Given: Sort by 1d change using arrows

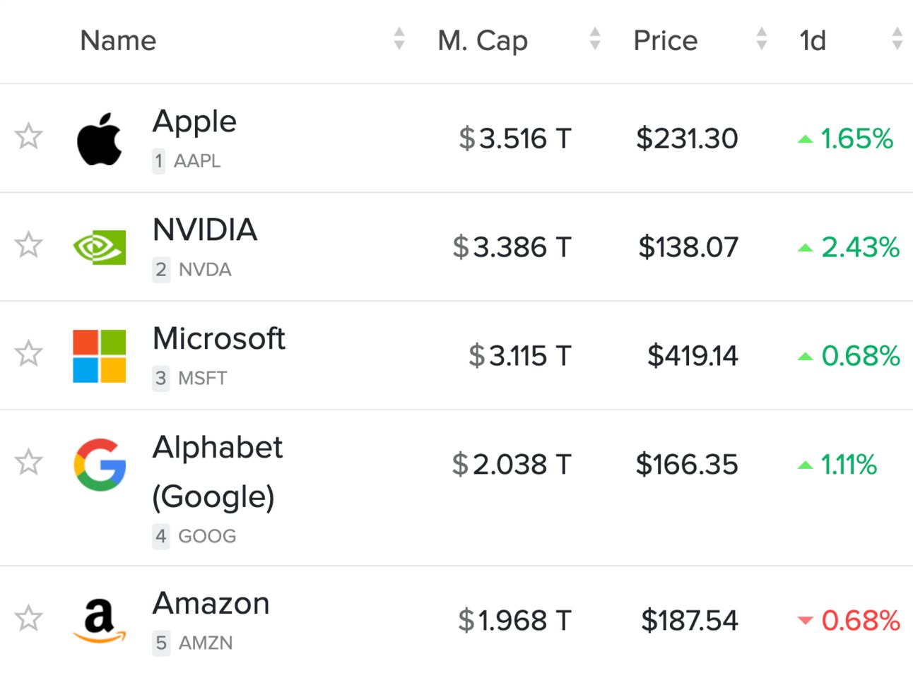Looking at the screenshot, I should (897, 39).
